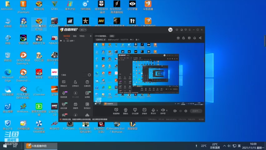Image resolution: width=266 pixels, height=150 pixels.
Task: Click the bell notification icon
Action: pos(195,38)
